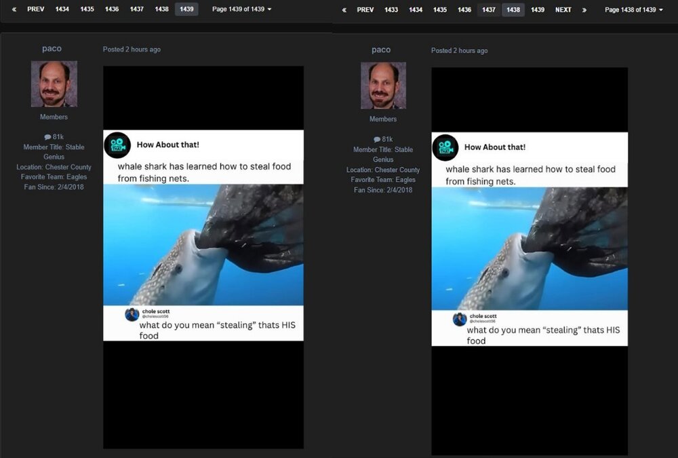Open page 1437 in right pagination
This screenshot has width=678, height=458.
(489, 9)
